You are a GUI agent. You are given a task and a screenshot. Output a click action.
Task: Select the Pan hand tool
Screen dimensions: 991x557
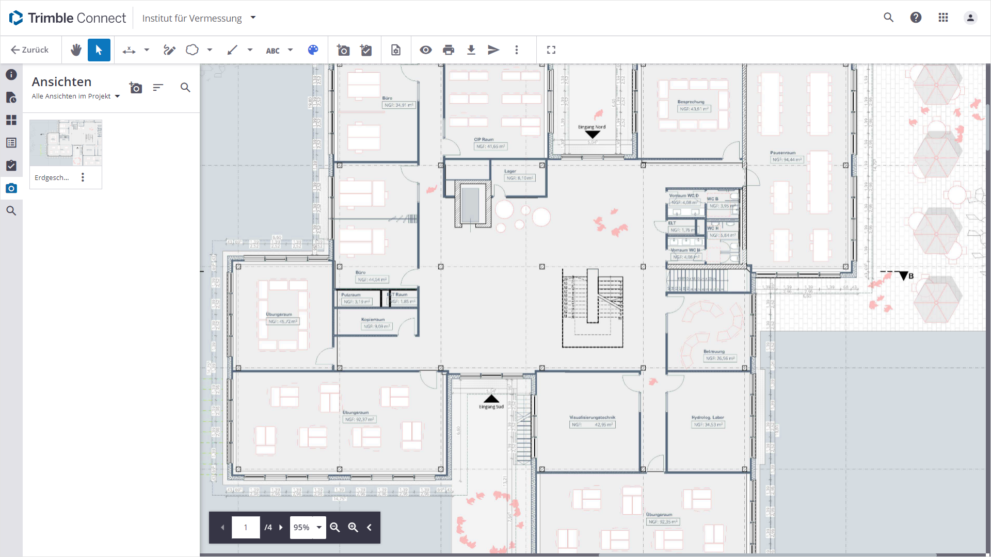coord(76,50)
